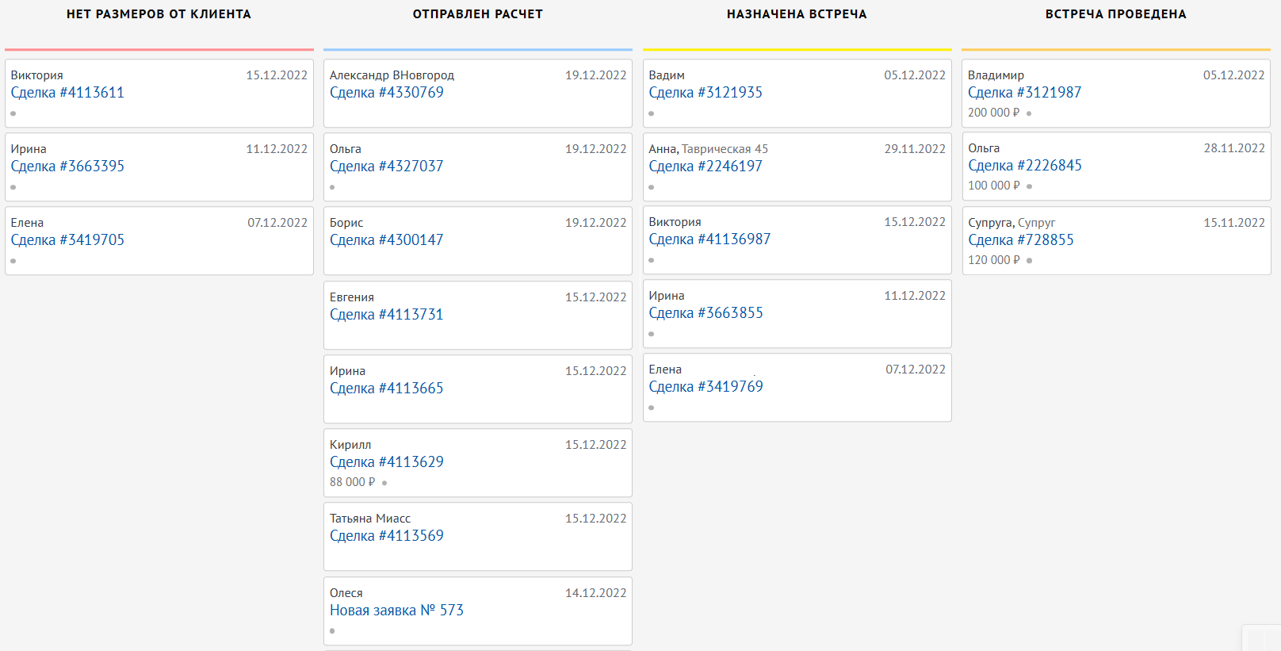
Task: Open deal #4327037 for Ольга
Action: pos(386,167)
